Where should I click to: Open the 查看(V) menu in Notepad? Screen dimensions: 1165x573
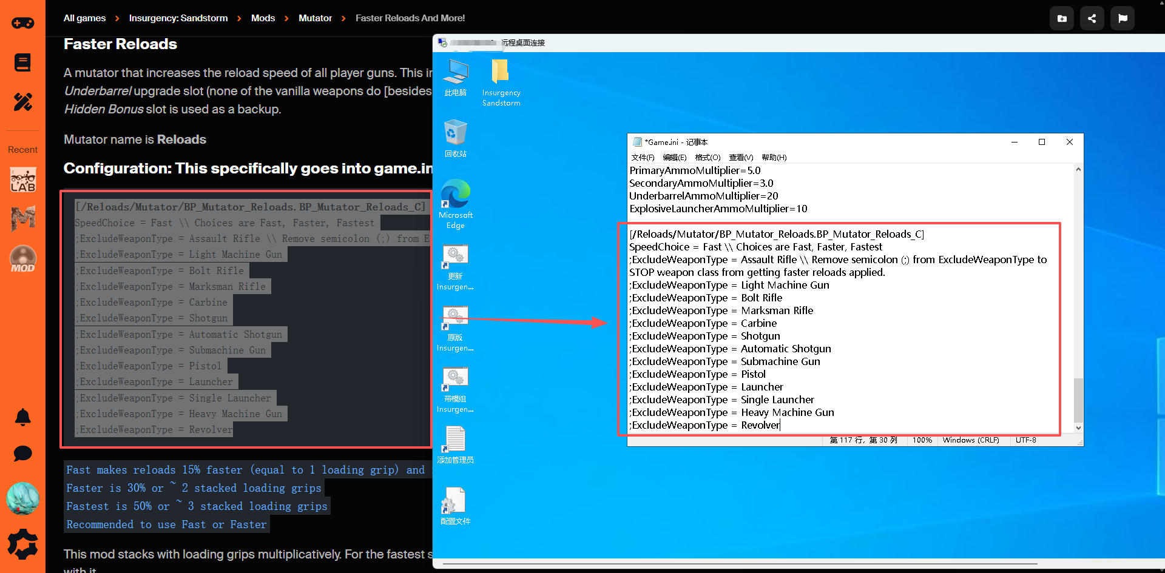coord(741,158)
